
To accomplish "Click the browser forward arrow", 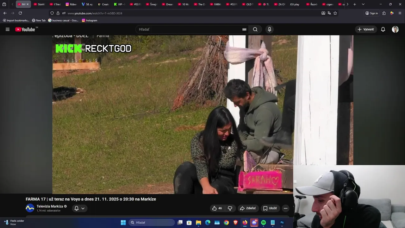I will tap(13, 13).
